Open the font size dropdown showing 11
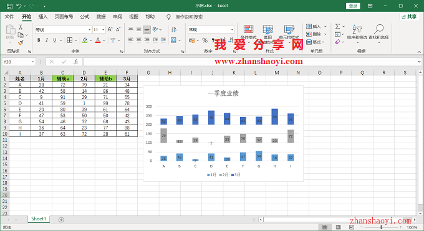The height and width of the screenshot is (231, 424). click(x=104, y=29)
